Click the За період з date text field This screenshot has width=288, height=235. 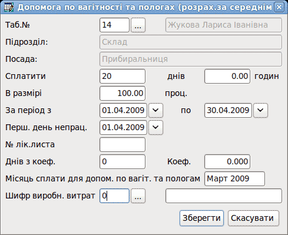coord(123,110)
